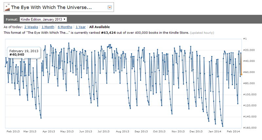Viewport: 262px width, 140px height.
Task: Show the 2 Weeks sales rank range
Action: [x=31, y=27]
